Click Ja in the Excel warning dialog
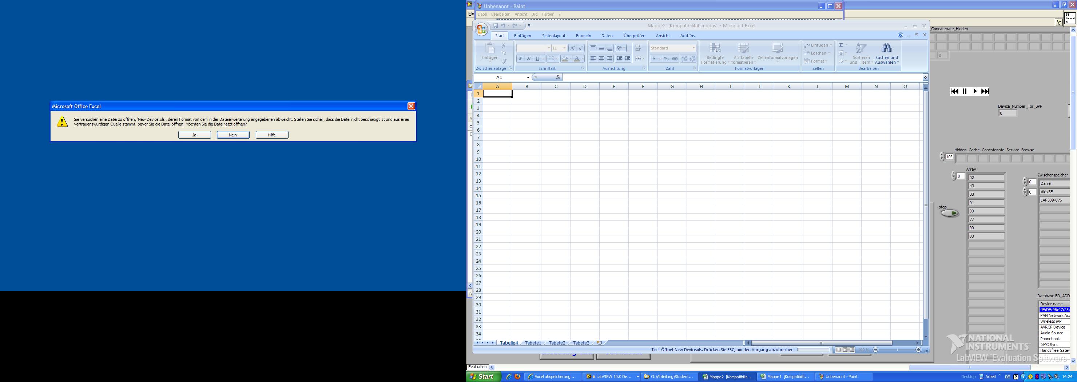This screenshot has height=382, width=1077. coord(194,135)
